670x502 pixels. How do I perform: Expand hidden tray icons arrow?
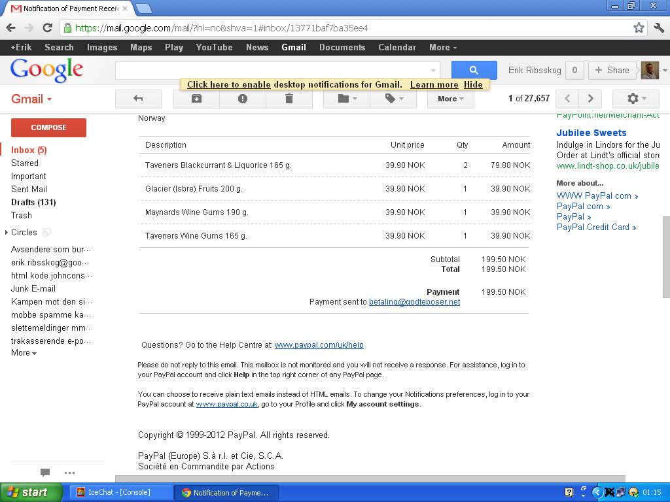[x=597, y=492]
